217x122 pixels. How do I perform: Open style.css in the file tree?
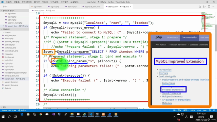coord(8,88)
